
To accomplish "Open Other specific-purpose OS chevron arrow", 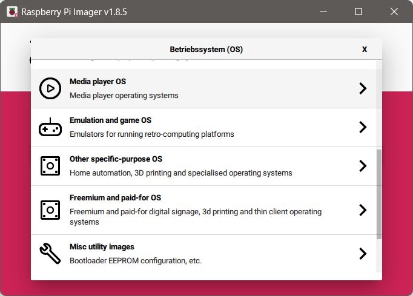I will coord(363,166).
